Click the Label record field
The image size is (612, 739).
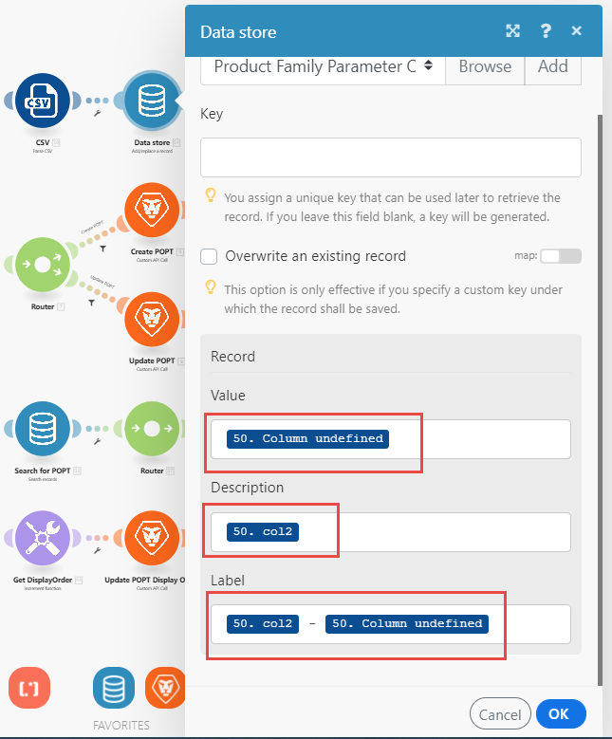[531, 624]
